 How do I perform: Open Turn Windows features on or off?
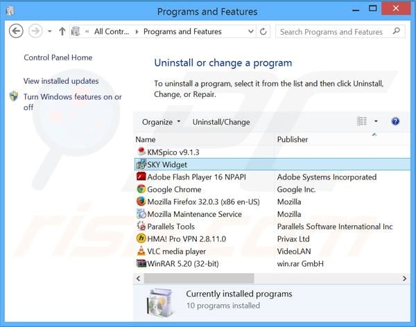72,102
